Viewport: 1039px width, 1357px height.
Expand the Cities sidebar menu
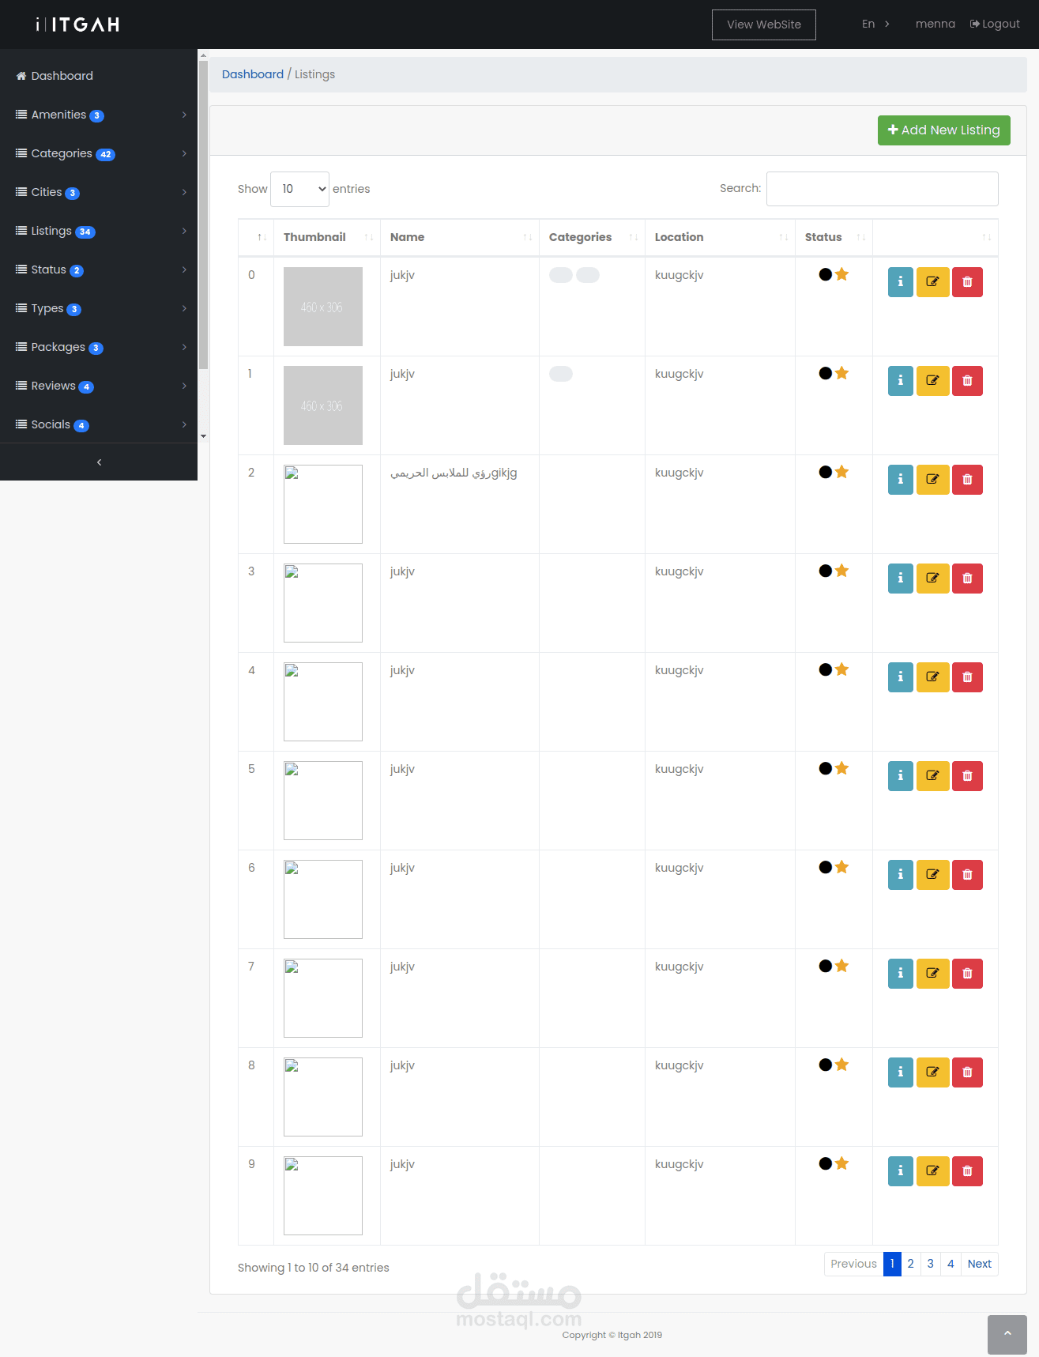click(99, 192)
